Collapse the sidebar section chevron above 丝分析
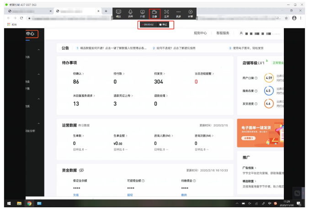Viewport: 309px width, 209px height. tap(39, 124)
